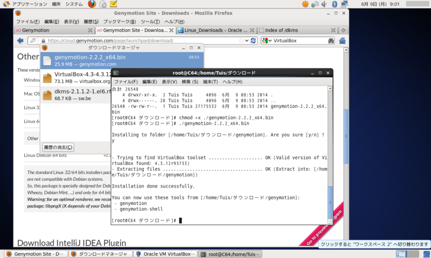This screenshot has width=431, height=258.
Task: Switch to Index of /dkms tab
Action: pos(297,30)
